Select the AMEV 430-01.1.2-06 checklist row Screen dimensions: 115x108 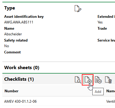59,101
